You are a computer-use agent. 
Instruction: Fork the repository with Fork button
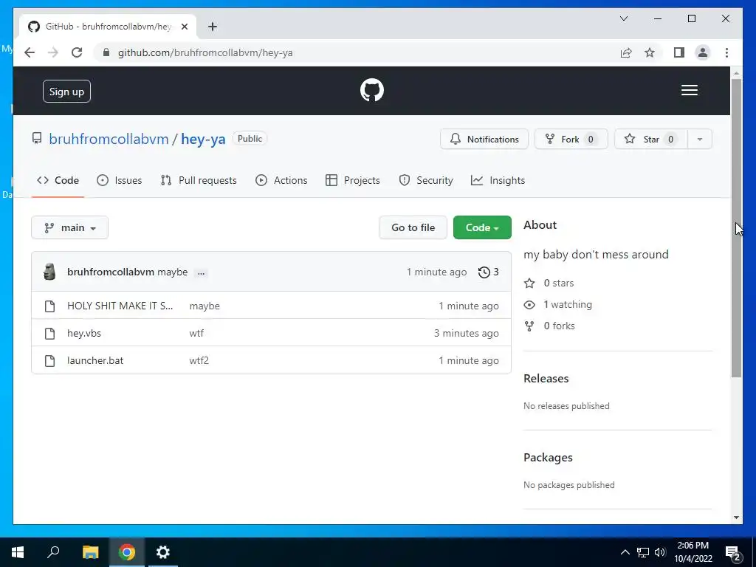[x=571, y=140]
